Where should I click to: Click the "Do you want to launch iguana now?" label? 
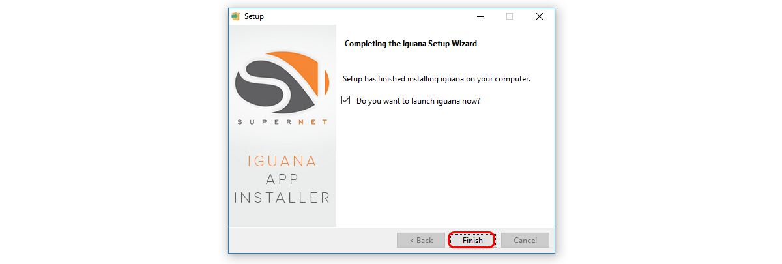(x=418, y=101)
